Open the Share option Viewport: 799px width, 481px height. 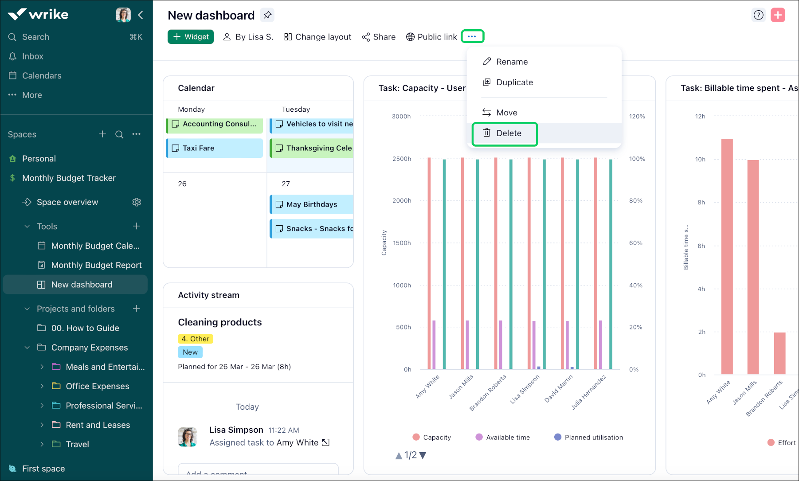tap(379, 37)
